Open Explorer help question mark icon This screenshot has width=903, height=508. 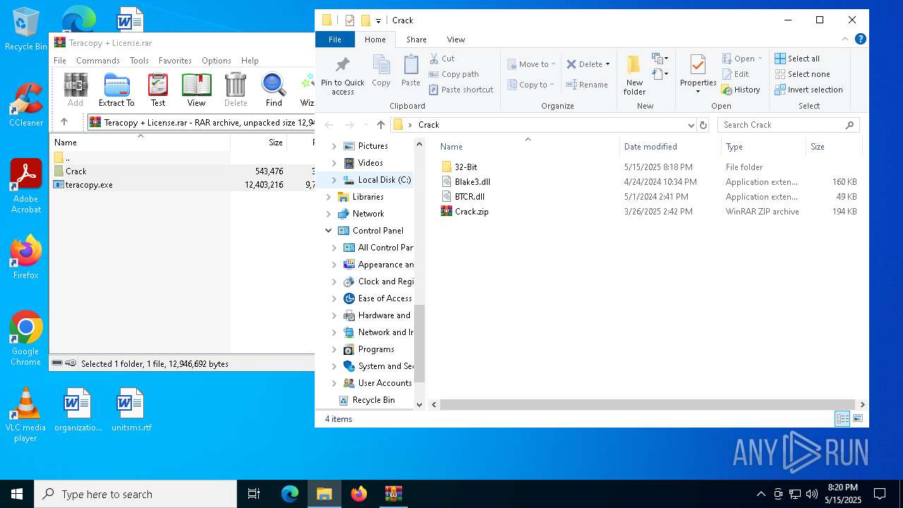pyautogui.click(x=861, y=40)
